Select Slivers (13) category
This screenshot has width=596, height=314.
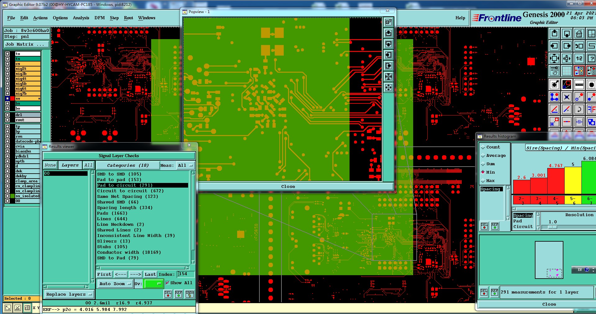pos(114,241)
